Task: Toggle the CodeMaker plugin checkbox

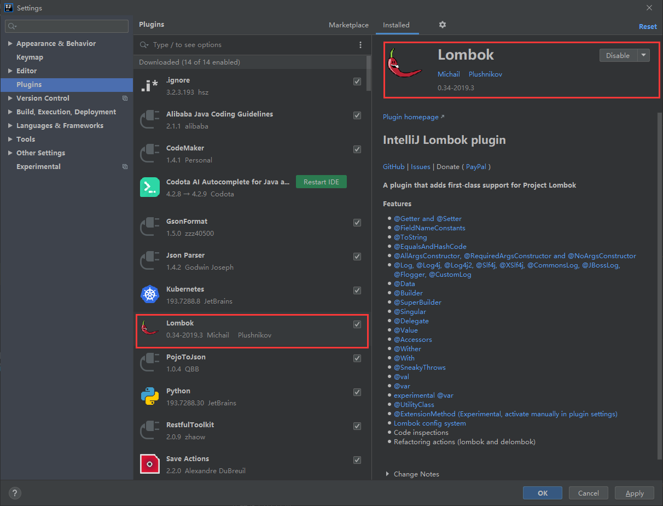Action: [x=357, y=149]
